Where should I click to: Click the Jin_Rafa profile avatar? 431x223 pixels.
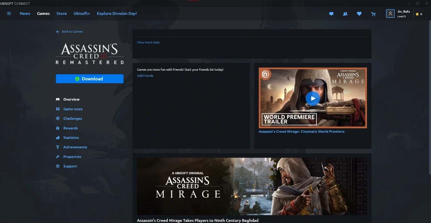coord(390,14)
